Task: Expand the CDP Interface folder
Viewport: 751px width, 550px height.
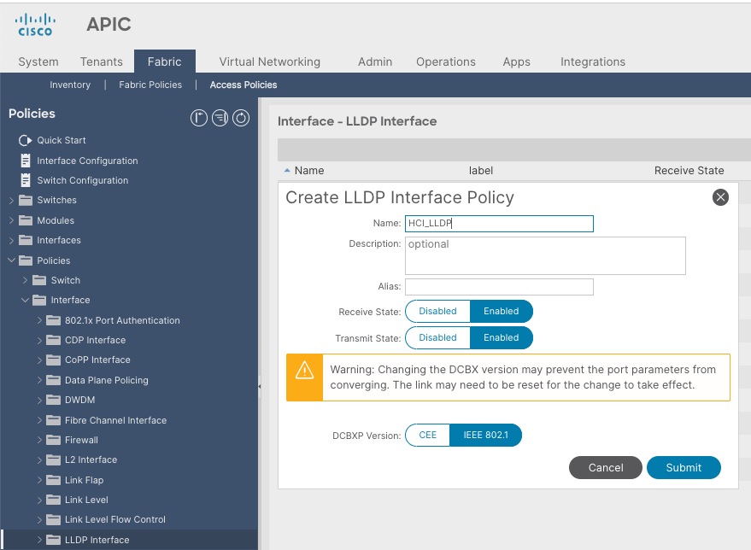Action: [x=40, y=340]
